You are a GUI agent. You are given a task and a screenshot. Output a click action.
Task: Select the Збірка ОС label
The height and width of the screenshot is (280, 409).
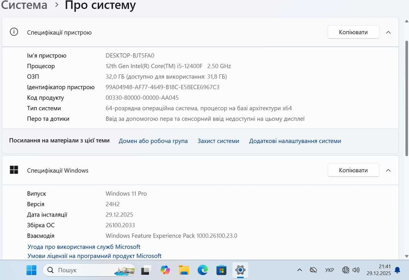[x=41, y=225]
